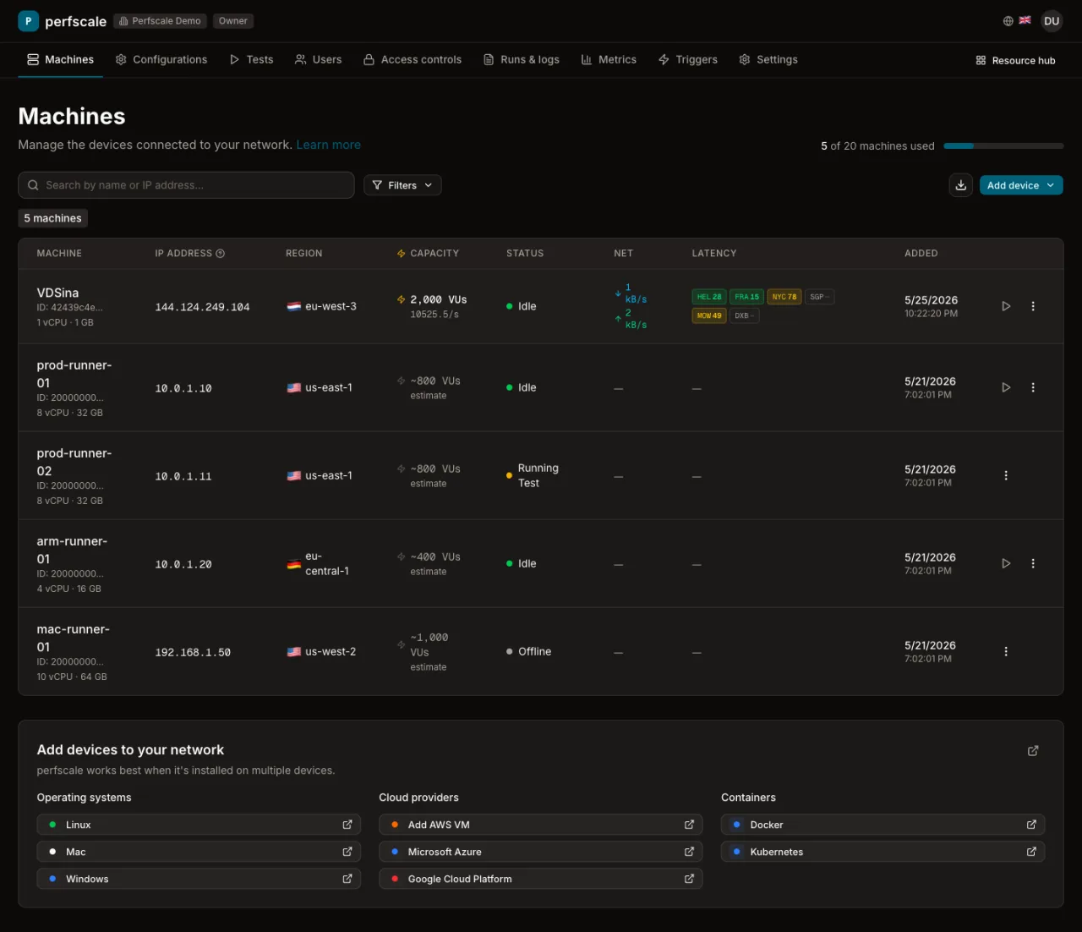Open the Triggers tab
The image size is (1082, 932).
[688, 60]
